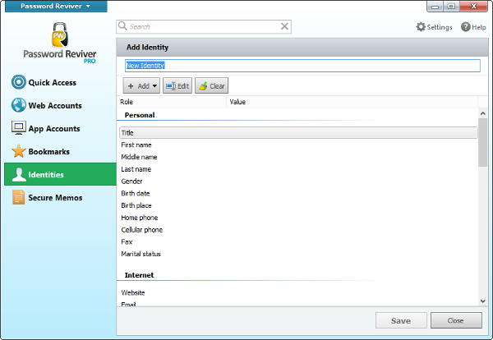Select the Last name row
The height and width of the screenshot is (340, 493).
[x=298, y=169]
